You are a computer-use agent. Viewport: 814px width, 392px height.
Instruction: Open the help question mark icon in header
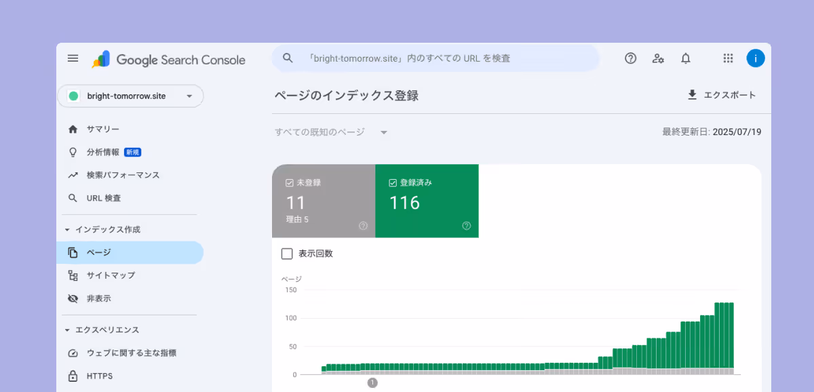click(x=630, y=58)
